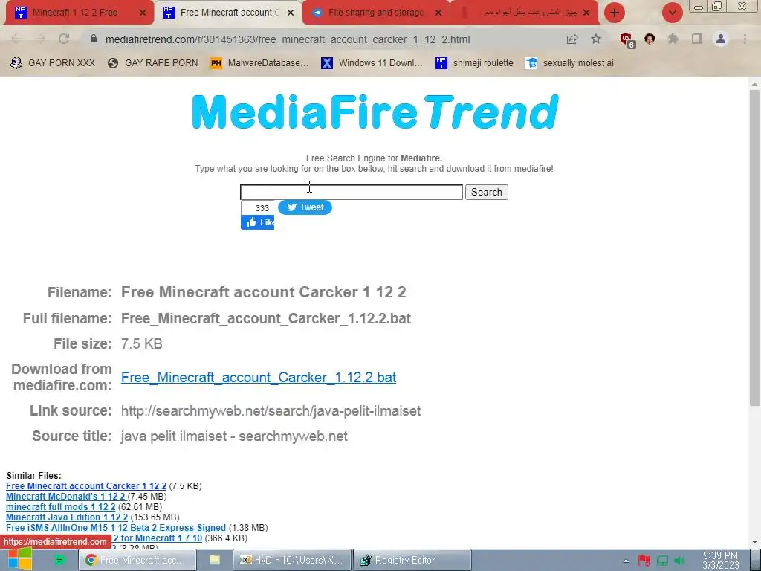Screen dimensions: 761x571
Task: Open the shimeji roulette bookmark
Action: pyautogui.click(x=474, y=63)
